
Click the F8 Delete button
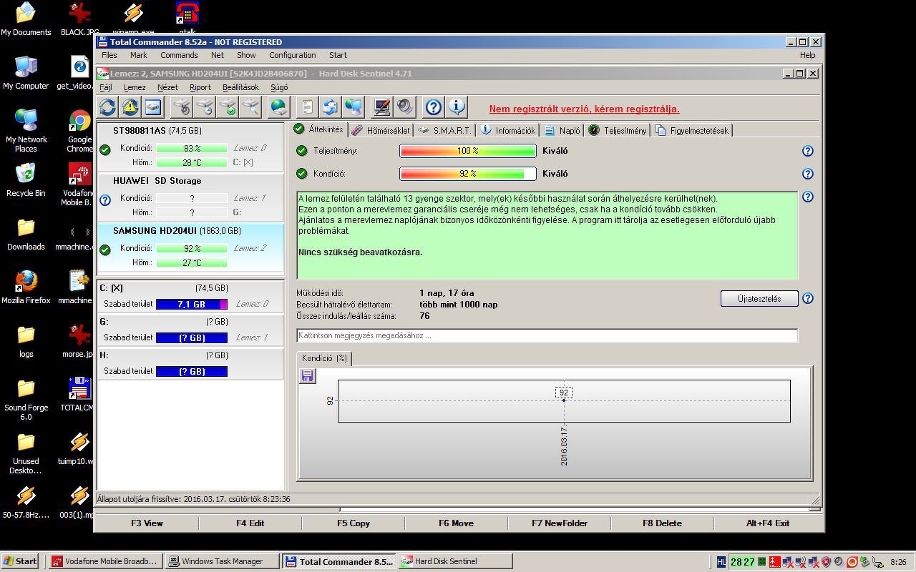pos(663,523)
